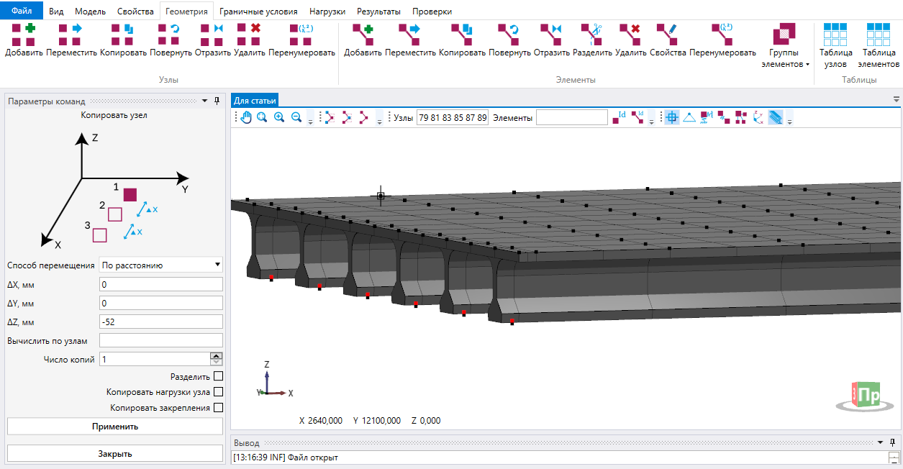Screen dimensions: 903x469
Task: Check Копировать закрепления
Action: (219, 408)
